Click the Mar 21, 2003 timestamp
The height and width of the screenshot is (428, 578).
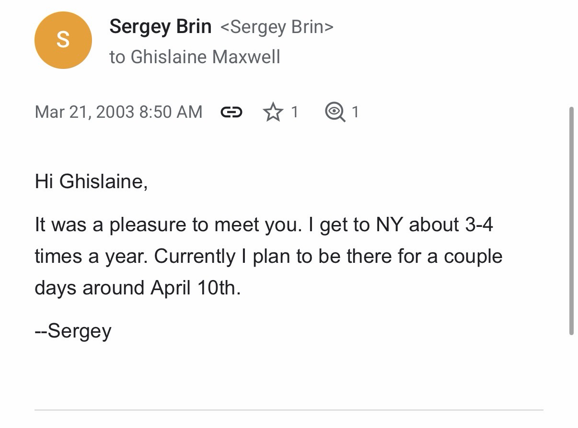click(118, 112)
